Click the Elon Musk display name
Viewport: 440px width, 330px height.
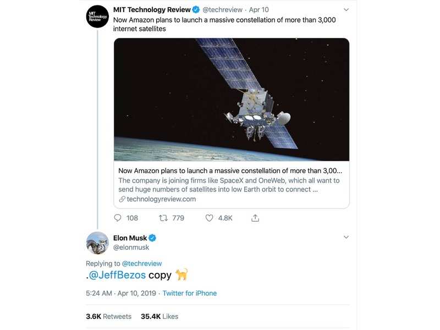[x=130, y=238]
